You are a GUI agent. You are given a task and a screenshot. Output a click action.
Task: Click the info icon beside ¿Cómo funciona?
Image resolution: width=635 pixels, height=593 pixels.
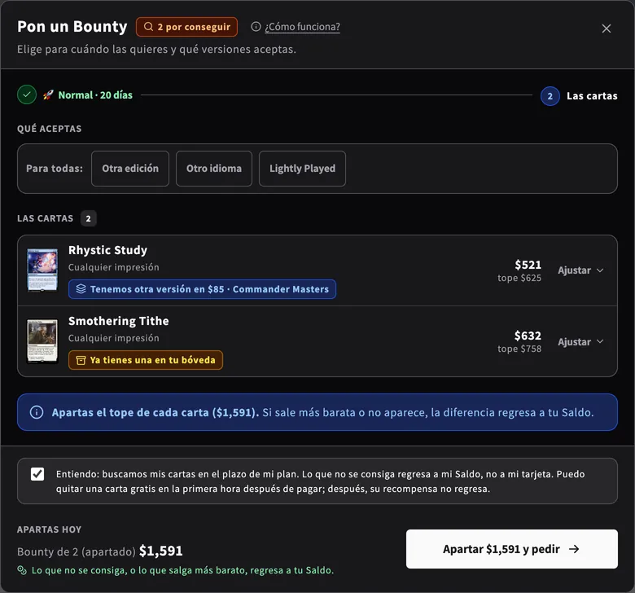pos(256,27)
